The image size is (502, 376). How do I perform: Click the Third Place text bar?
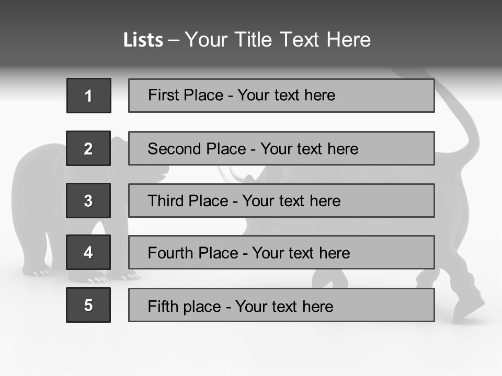click(x=281, y=201)
